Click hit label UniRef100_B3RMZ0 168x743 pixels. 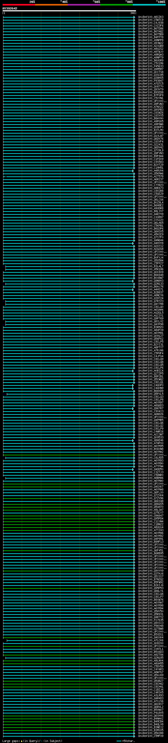coord(151,327)
